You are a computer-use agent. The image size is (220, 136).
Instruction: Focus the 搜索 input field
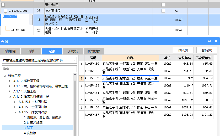pyautogui.click(x=39, y=69)
